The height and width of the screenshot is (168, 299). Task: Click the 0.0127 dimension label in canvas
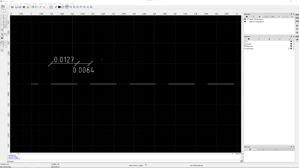pyautogui.click(x=64, y=60)
